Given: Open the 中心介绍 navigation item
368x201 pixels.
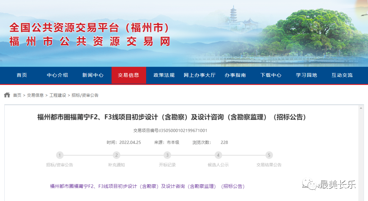Looking at the screenshot, I should (x=57, y=75).
